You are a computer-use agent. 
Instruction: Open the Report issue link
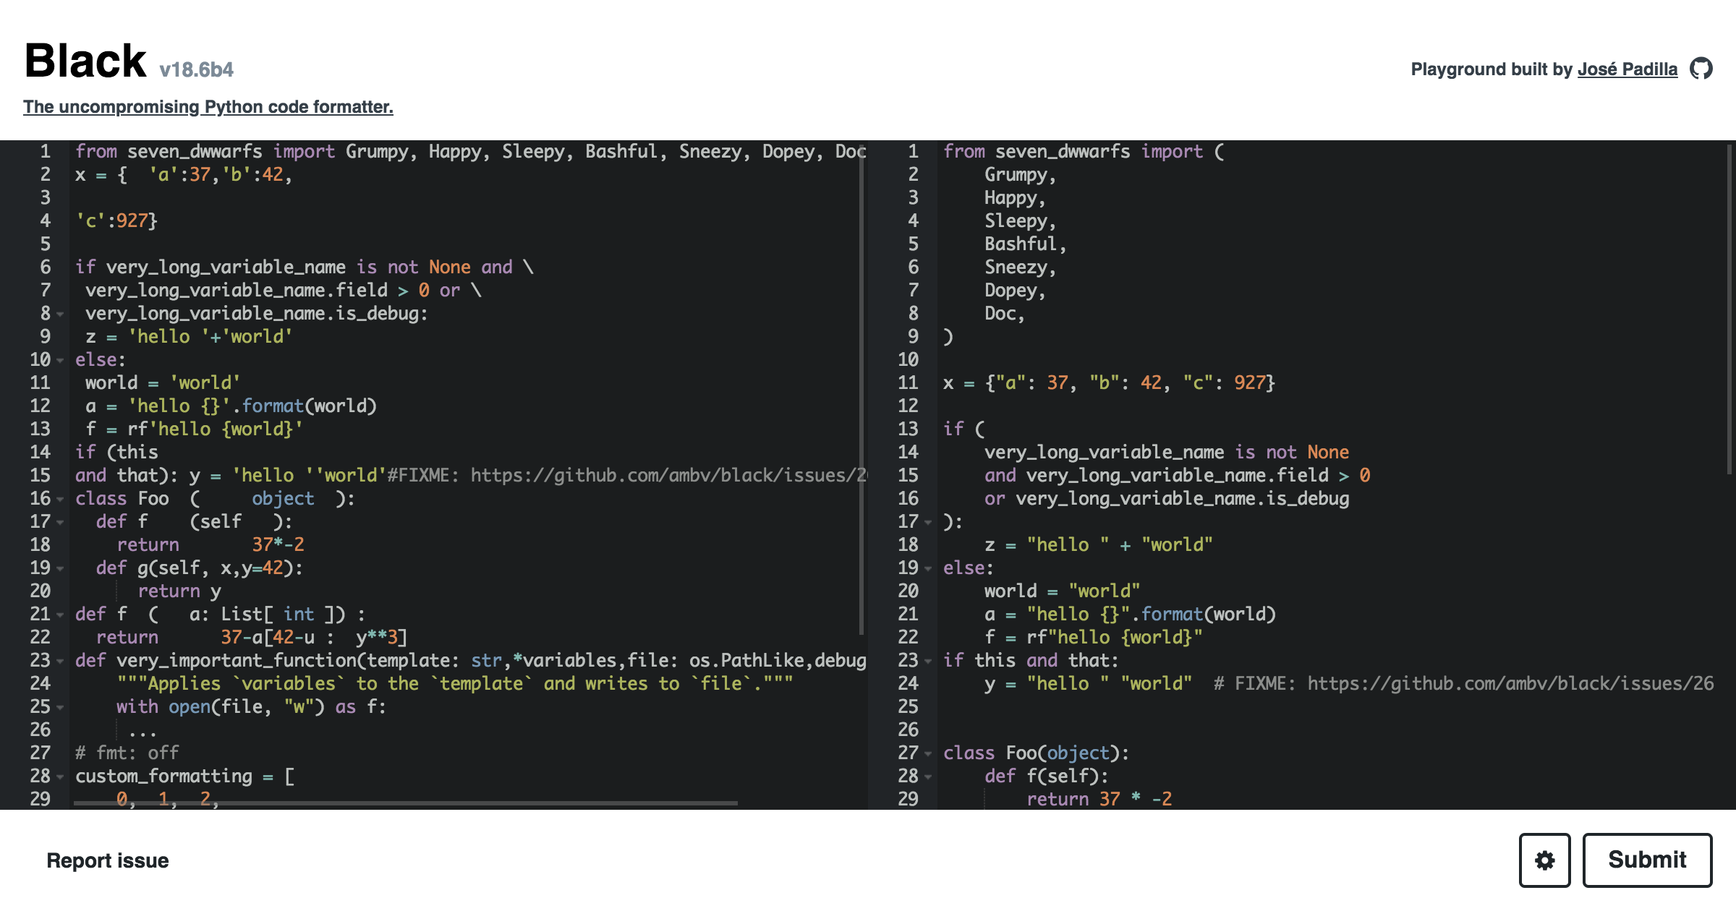point(107,860)
